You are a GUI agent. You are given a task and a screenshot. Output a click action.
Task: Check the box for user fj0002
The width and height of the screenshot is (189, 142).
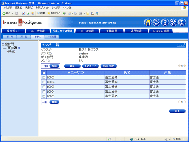(44, 82)
